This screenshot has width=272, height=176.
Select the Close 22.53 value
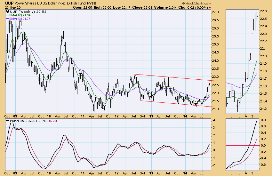(x=142, y=7)
